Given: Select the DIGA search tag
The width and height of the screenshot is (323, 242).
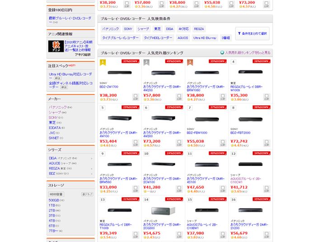Looking at the screenshot, I should point(169,29).
